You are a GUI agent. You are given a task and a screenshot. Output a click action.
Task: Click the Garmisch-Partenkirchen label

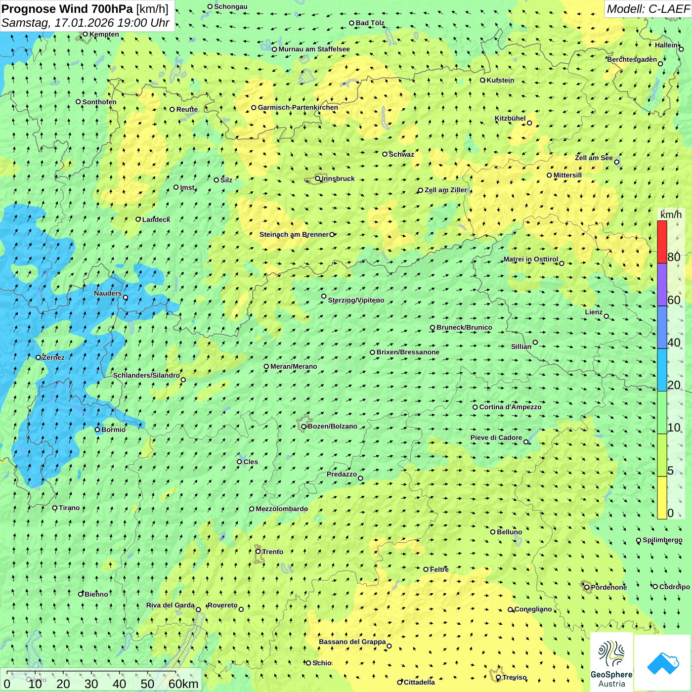[298, 107]
